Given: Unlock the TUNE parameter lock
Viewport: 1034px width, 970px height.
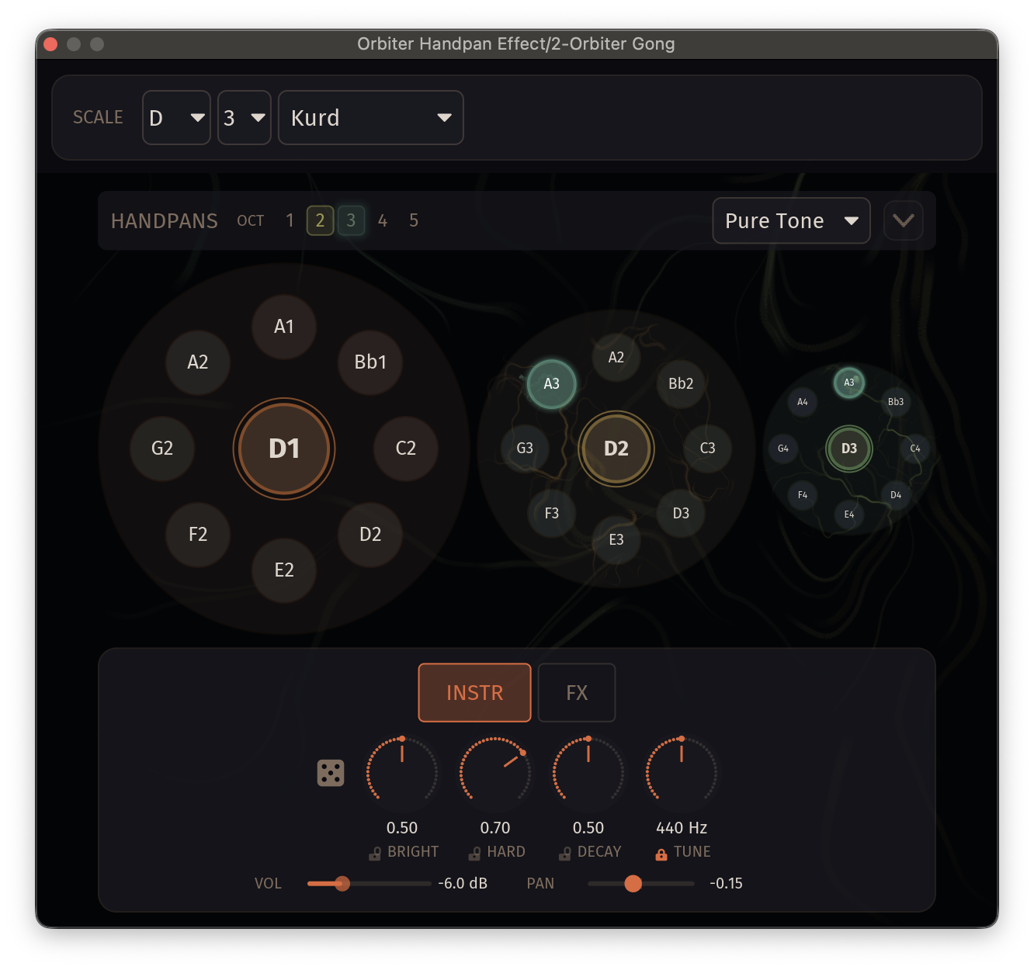Looking at the screenshot, I should click(661, 854).
